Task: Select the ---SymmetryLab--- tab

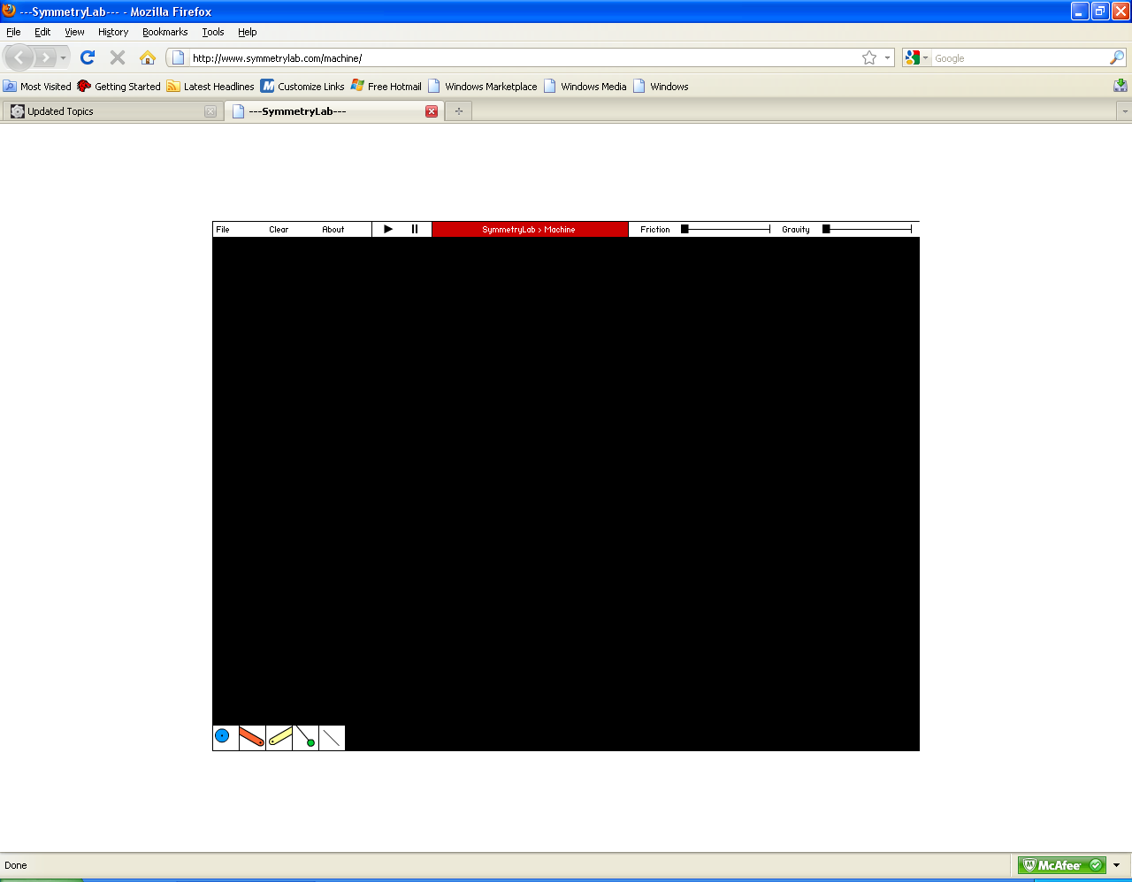Action: 334,111
